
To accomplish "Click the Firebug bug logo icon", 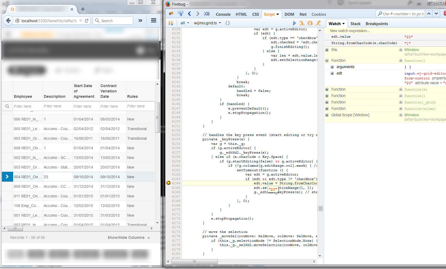I will pos(171,14).
